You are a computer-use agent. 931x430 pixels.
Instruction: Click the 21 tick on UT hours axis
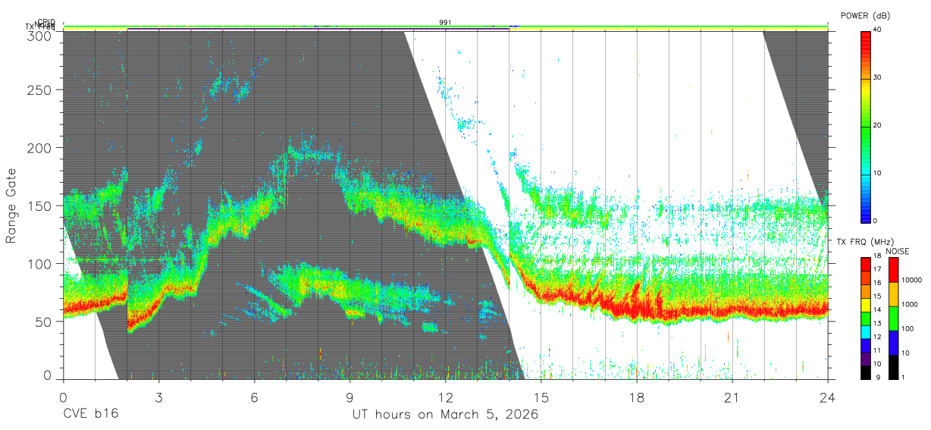coord(732,397)
